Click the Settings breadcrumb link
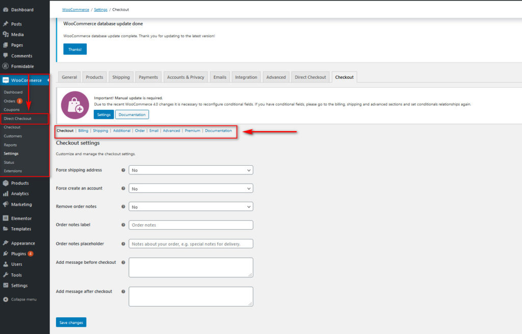Image resolution: width=522 pixels, height=334 pixels. tap(100, 10)
